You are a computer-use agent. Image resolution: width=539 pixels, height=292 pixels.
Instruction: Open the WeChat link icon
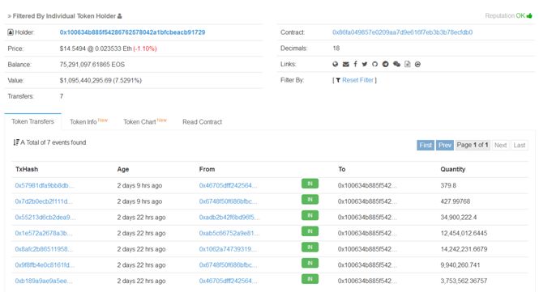coord(396,64)
